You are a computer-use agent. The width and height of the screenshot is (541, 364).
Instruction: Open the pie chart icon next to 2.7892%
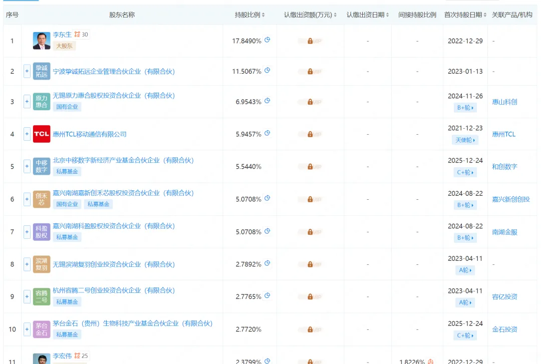(267, 263)
